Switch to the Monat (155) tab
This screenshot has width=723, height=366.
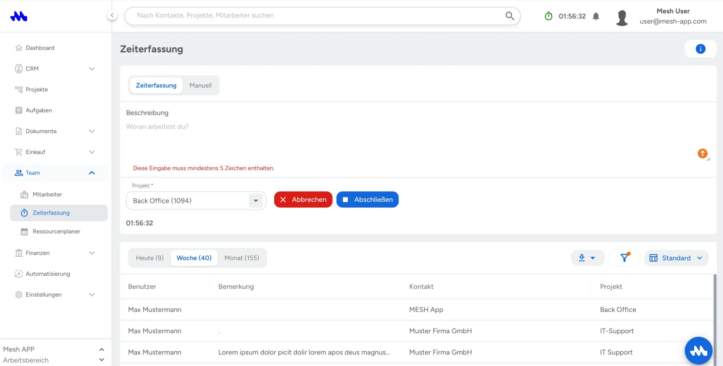(x=242, y=258)
